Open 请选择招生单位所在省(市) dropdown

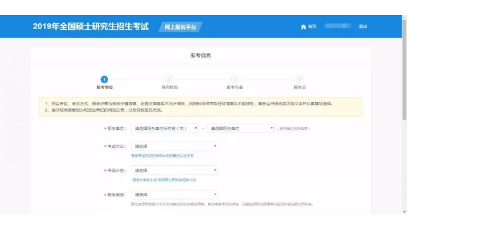tap(165, 128)
